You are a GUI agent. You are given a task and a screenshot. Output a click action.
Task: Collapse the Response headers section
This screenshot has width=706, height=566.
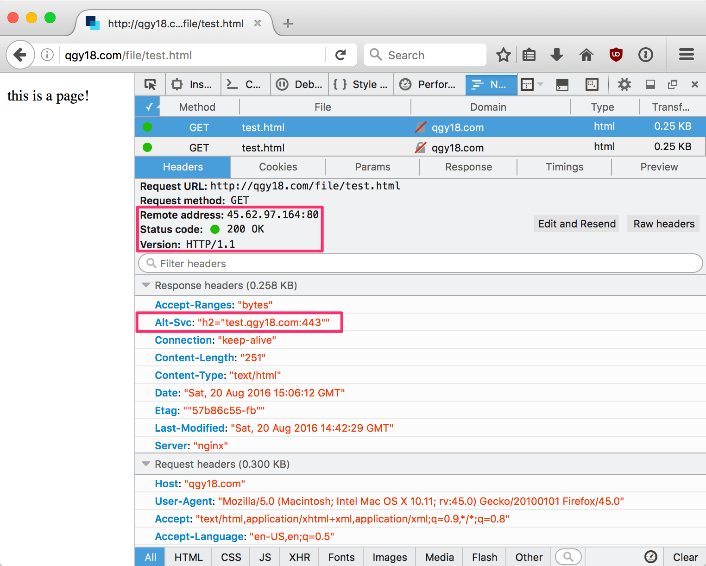pos(146,285)
